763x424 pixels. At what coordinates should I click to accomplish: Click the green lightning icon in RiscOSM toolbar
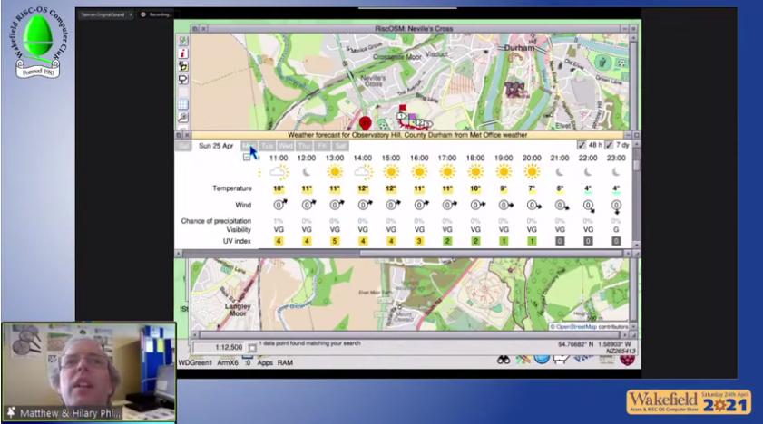183,41
